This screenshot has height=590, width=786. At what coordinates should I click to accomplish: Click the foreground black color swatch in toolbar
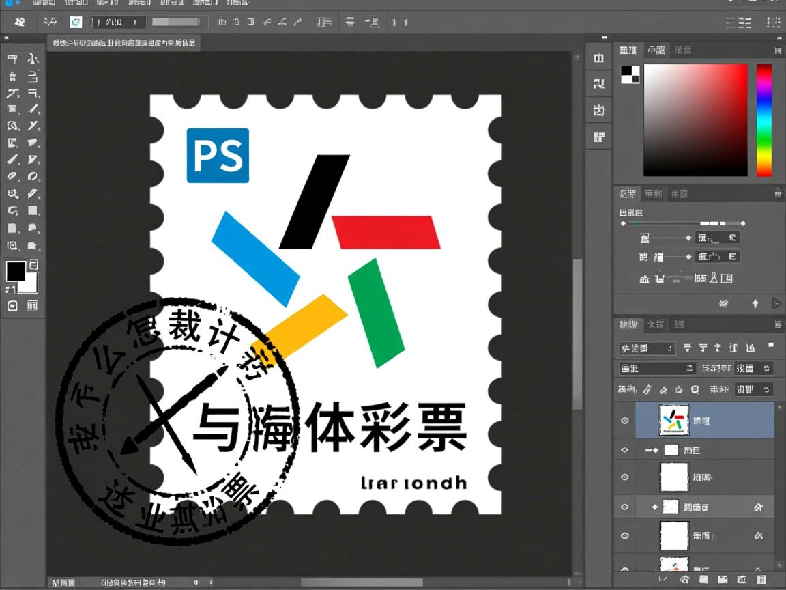coord(16,271)
